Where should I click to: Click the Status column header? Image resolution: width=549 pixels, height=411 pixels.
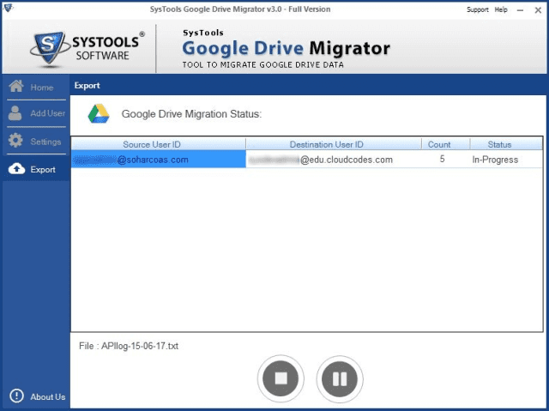[506, 144]
